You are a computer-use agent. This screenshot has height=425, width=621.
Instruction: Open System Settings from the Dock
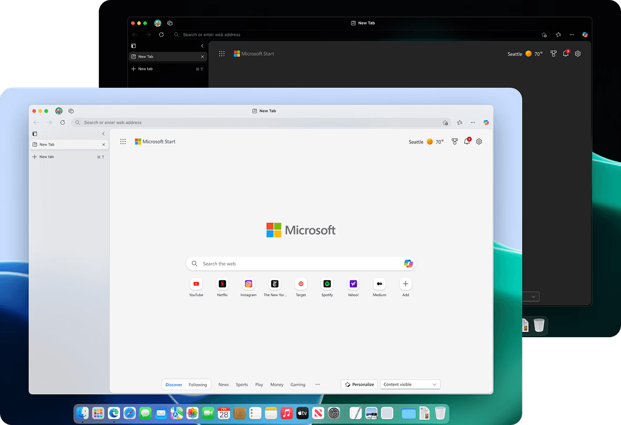tap(334, 413)
